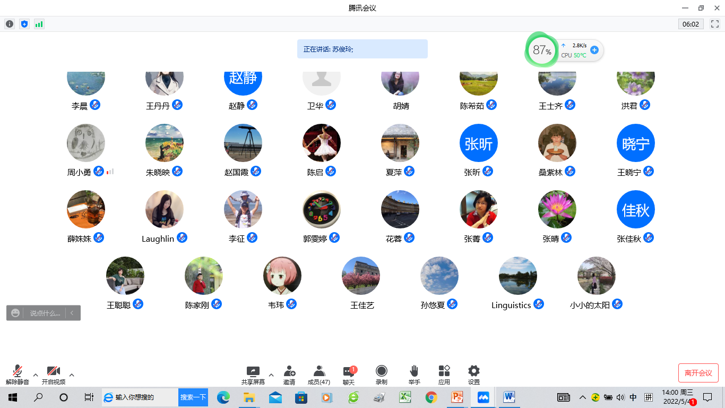This screenshot has width=725, height=408.
Task: Open Word from the Windows taskbar
Action: pyautogui.click(x=509, y=397)
